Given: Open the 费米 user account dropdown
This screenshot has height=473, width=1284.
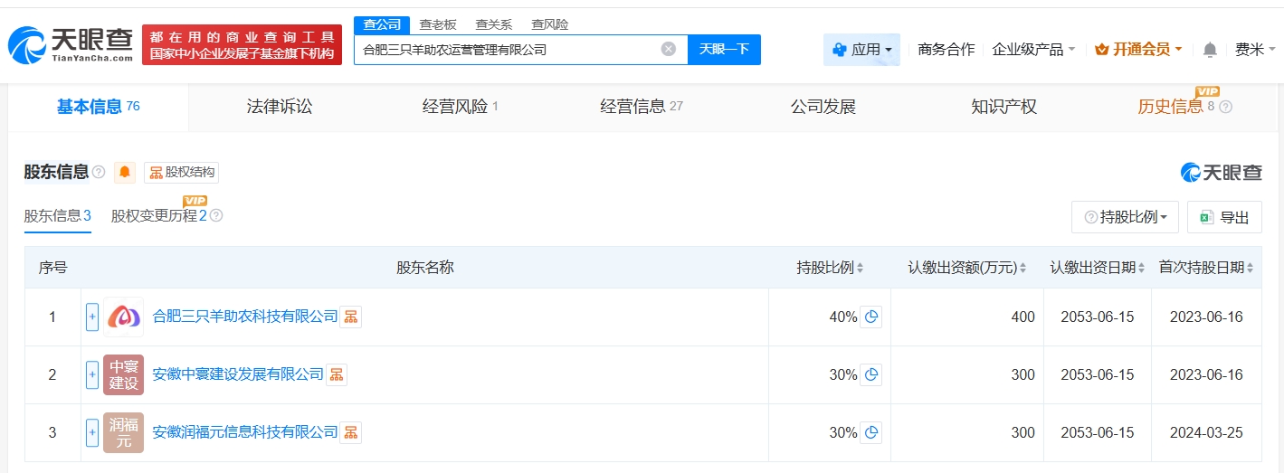Looking at the screenshot, I should (x=1255, y=49).
